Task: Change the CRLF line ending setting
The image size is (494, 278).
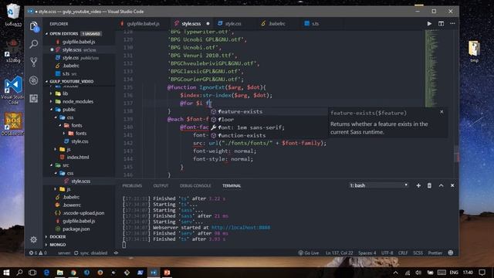Action: (x=403, y=253)
